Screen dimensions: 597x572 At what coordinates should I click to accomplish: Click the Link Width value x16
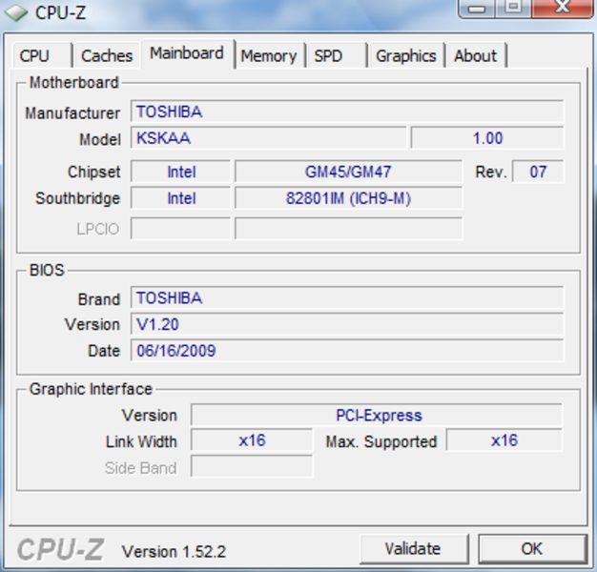(252, 440)
